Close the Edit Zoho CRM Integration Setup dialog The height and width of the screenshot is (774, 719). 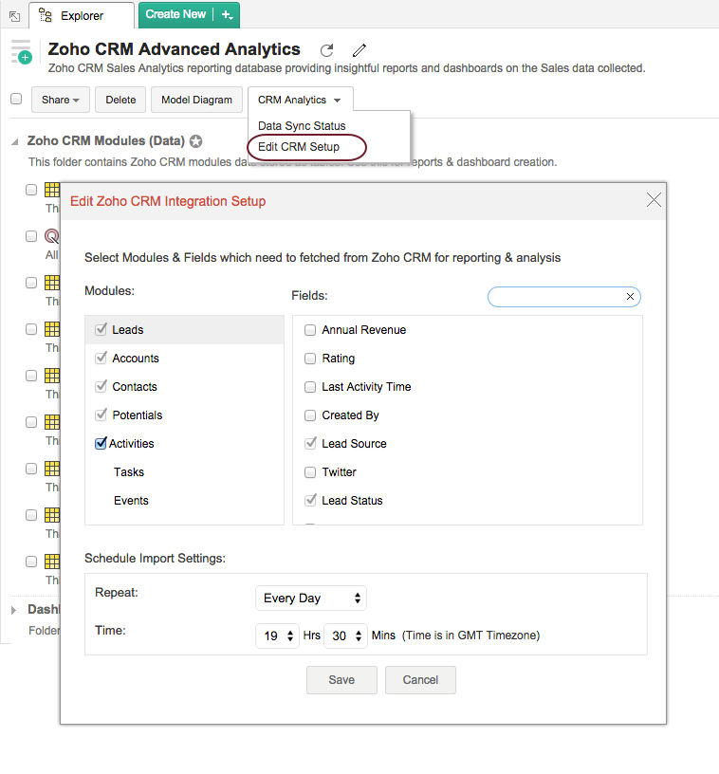(654, 200)
